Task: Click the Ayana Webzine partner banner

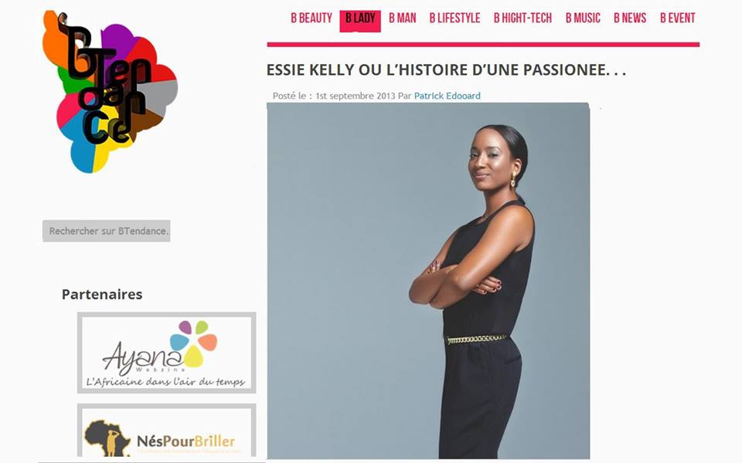Action: pos(167,353)
